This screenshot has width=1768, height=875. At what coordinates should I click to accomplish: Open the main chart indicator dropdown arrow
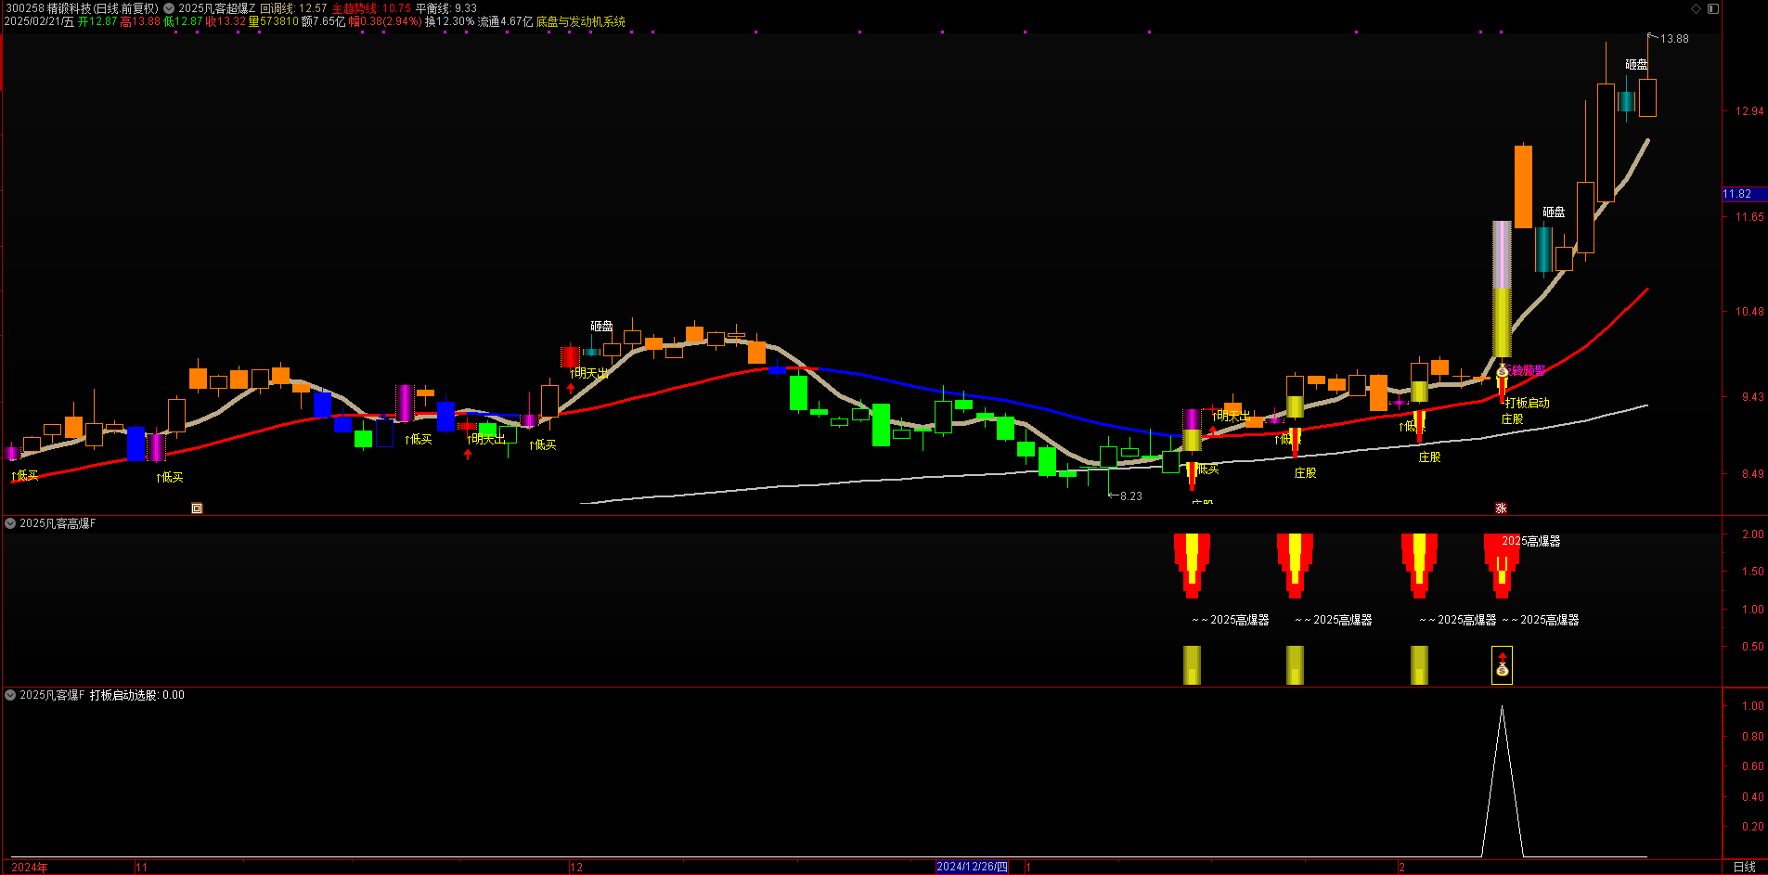169,8
